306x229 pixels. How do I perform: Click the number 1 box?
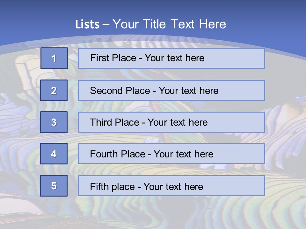[x=54, y=58]
